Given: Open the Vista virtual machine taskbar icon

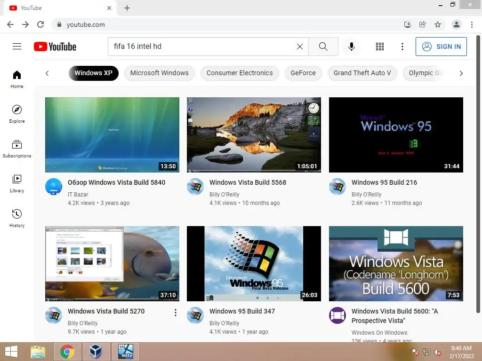Looking at the screenshot, I should click(x=126, y=352).
